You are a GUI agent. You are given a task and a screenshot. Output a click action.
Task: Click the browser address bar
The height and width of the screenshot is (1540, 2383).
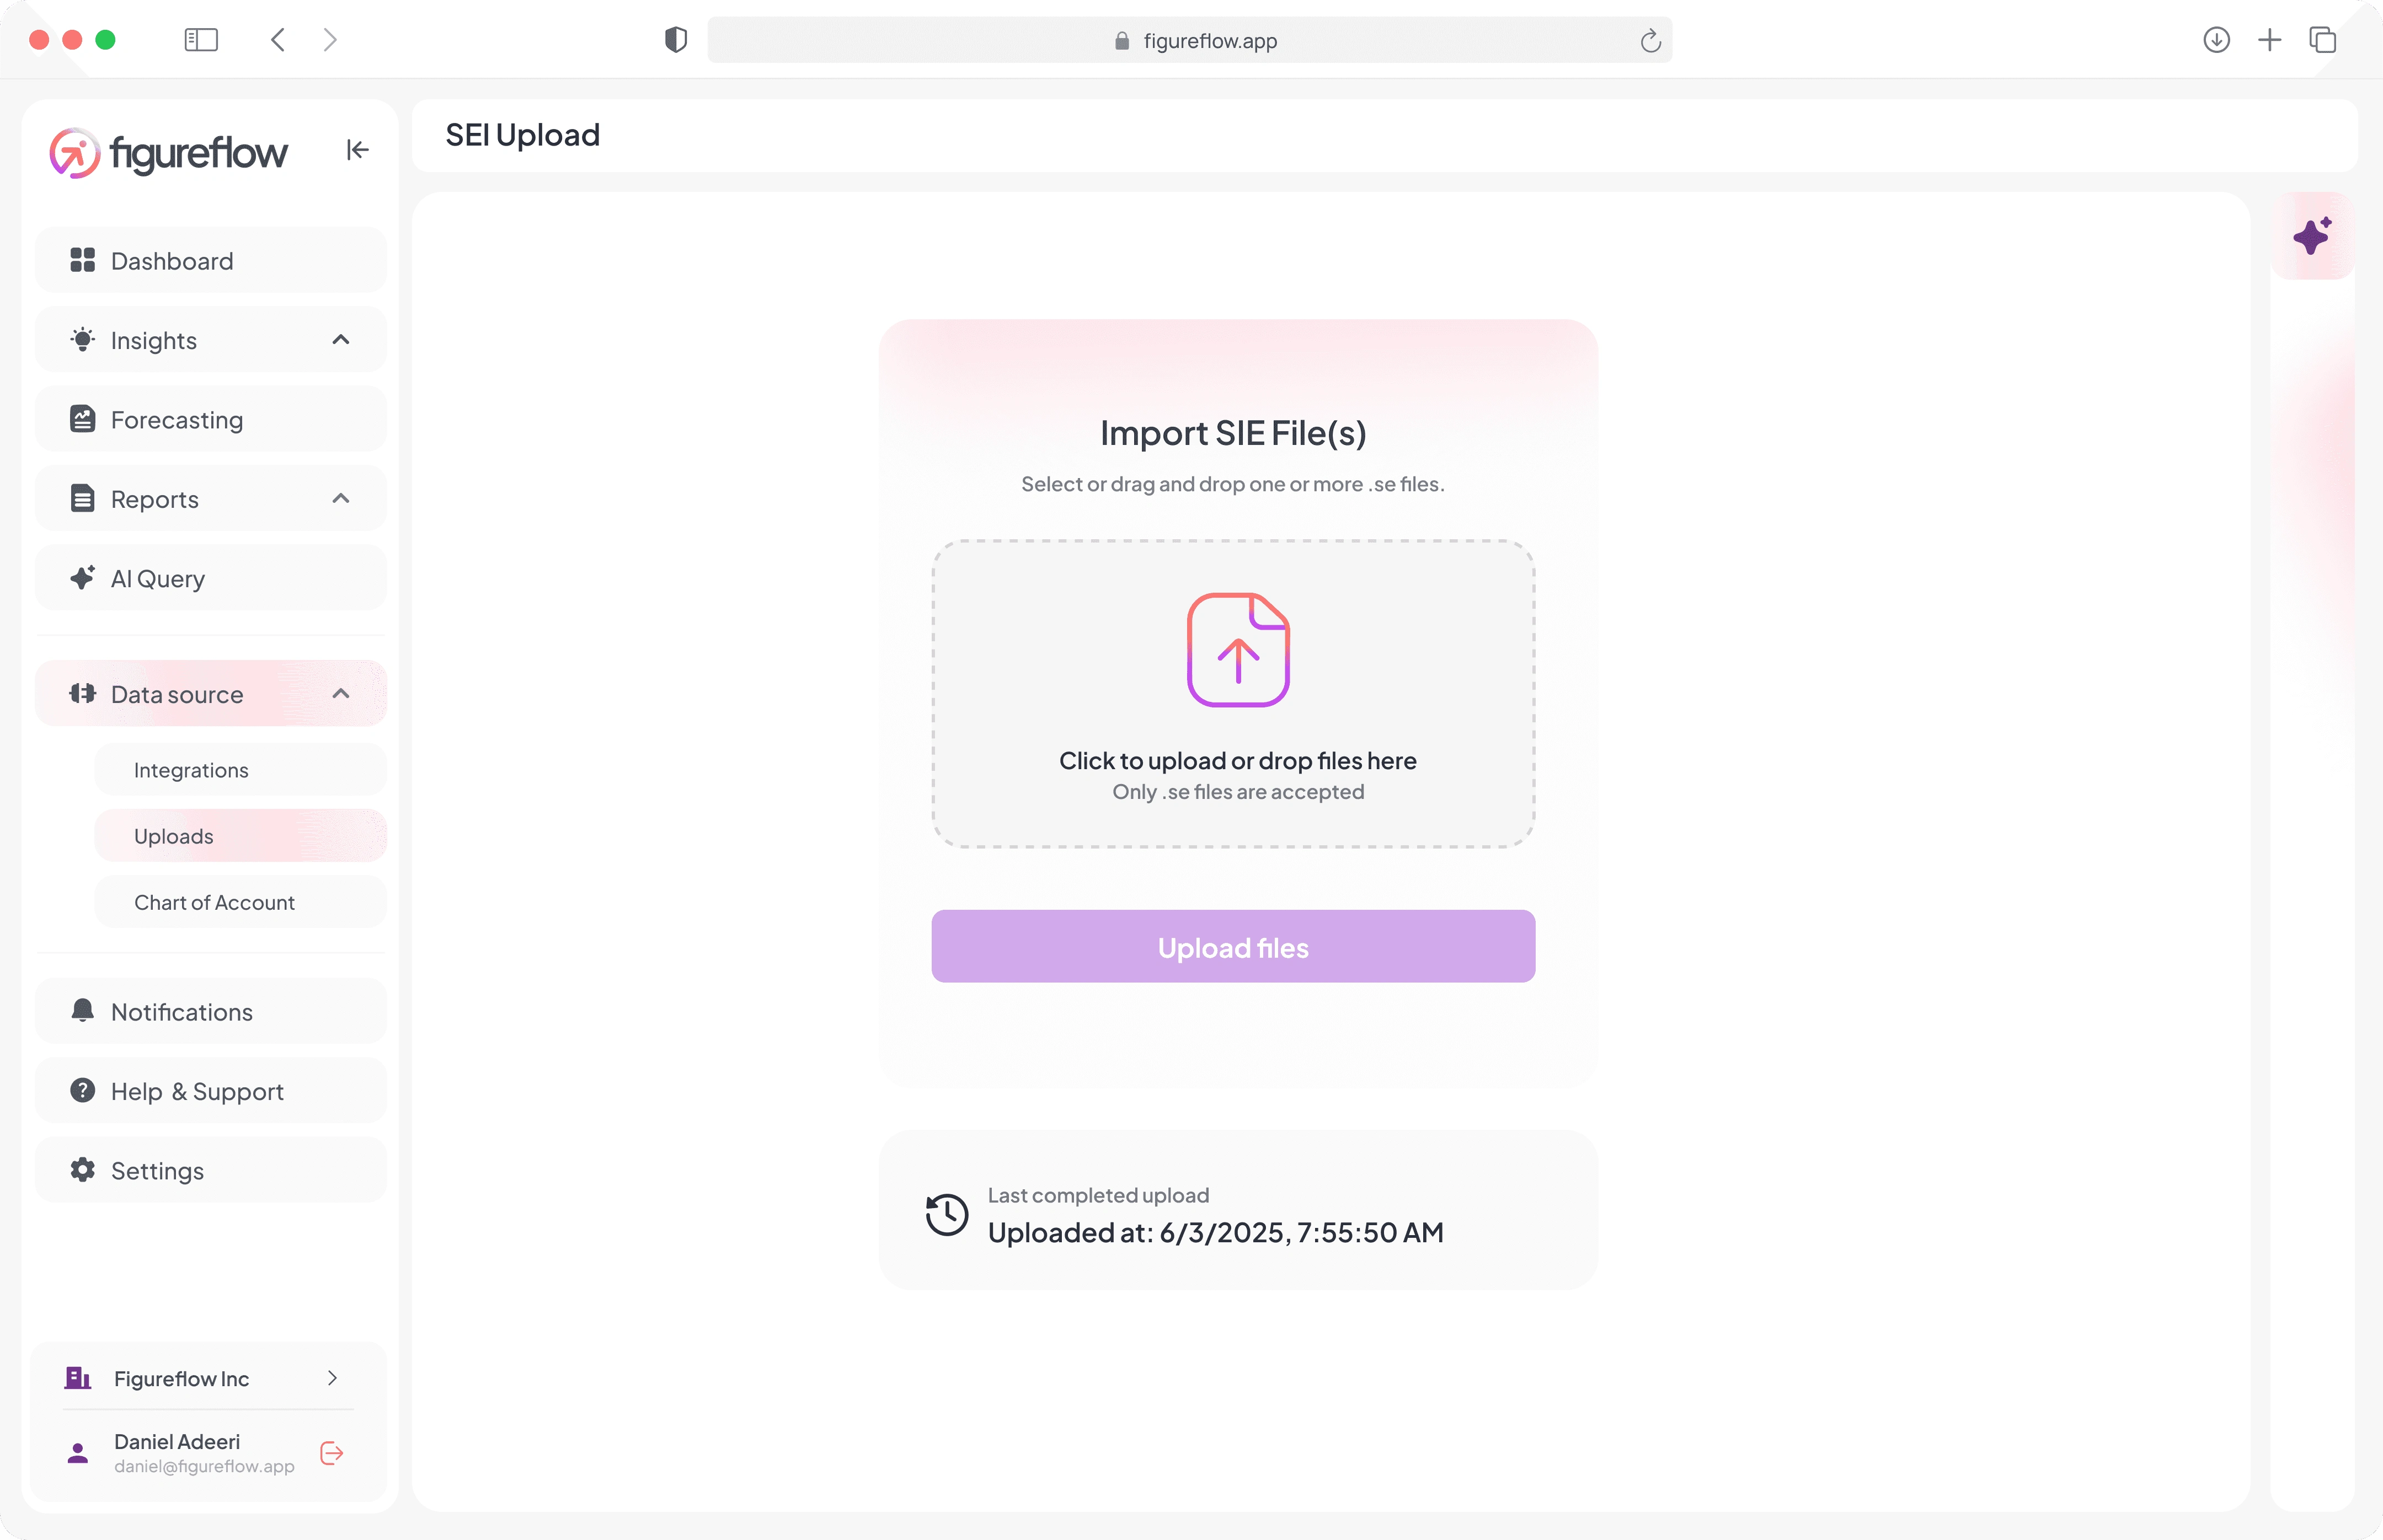coord(1189,41)
